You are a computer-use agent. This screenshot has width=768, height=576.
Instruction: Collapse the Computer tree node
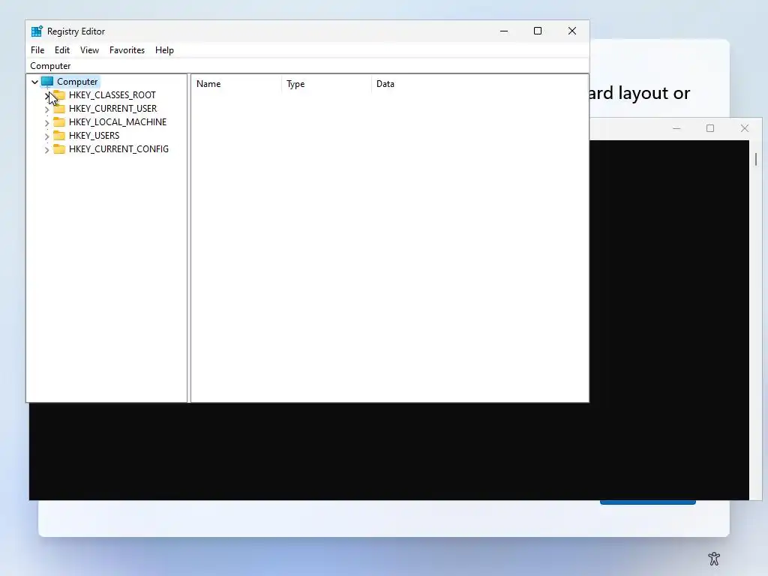click(x=34, y=82)
